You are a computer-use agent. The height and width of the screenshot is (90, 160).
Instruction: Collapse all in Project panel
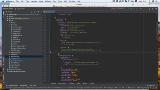[34, 12]
